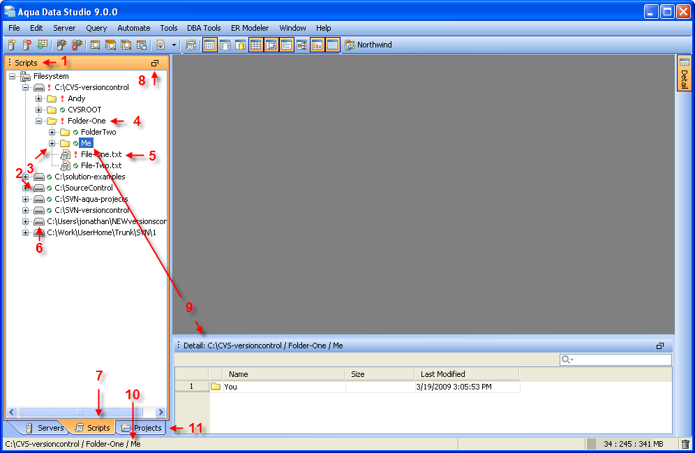
Task: Click the Scripts tree horizontal scrollbar thumb
Action: [x=80, y=413]
